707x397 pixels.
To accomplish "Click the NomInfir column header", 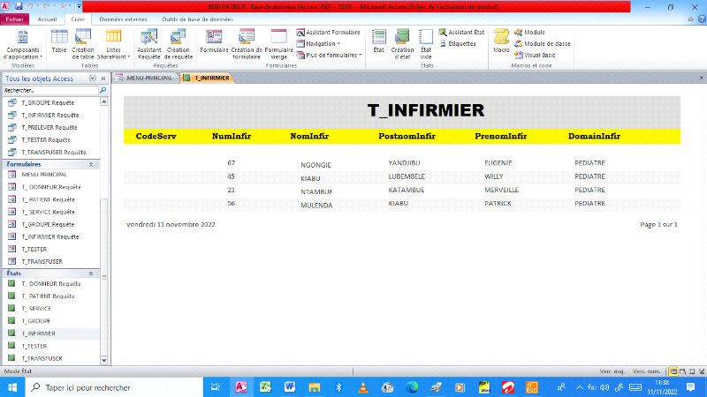I will [309, 136].
